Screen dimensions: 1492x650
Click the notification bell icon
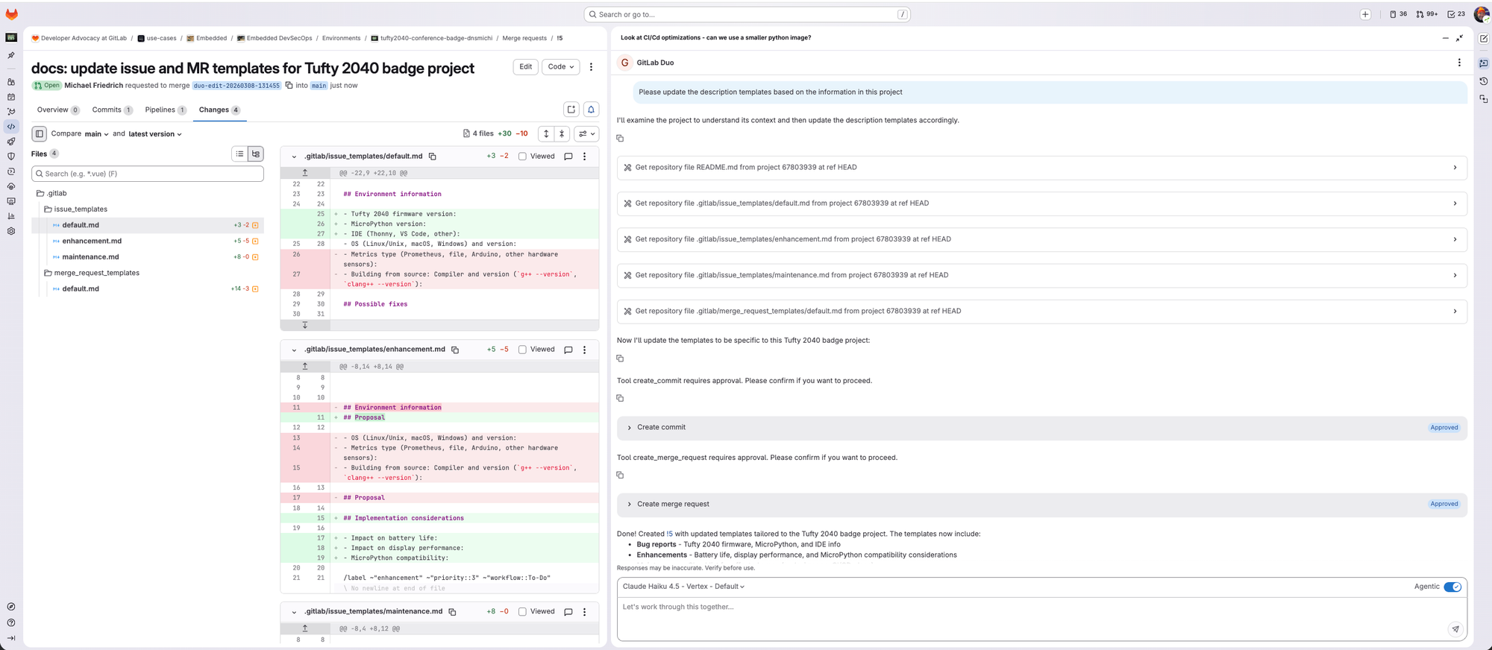click(591, 110)
